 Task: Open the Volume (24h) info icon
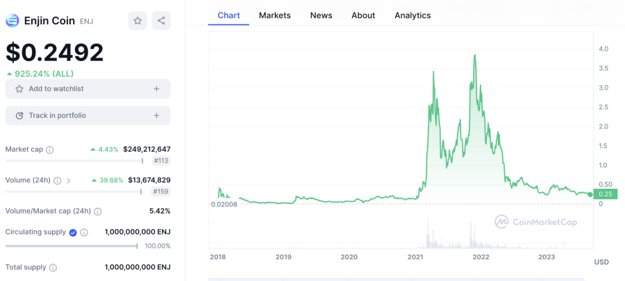58,180
